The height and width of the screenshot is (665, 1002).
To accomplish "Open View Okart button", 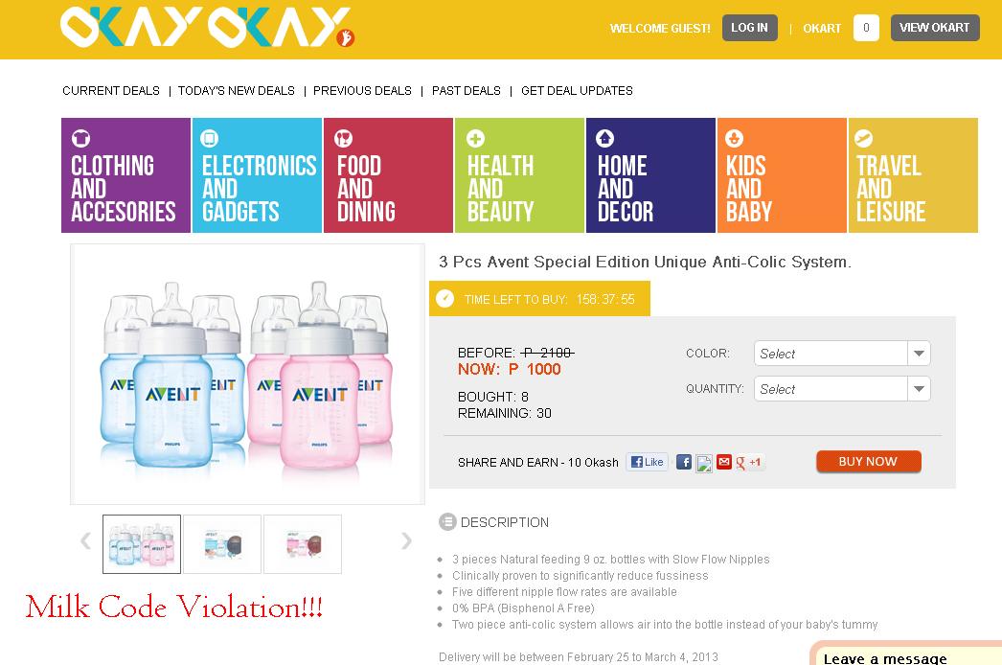I will [935, 28].
